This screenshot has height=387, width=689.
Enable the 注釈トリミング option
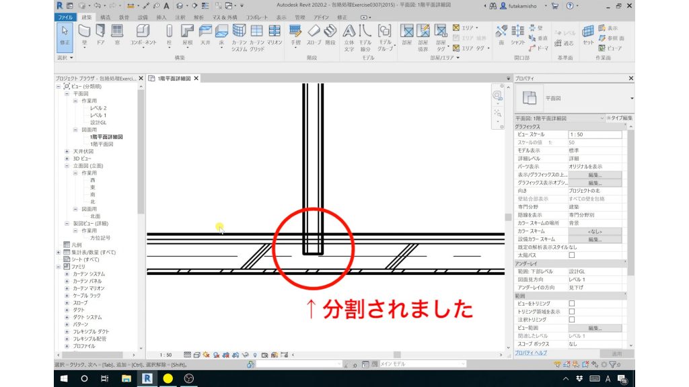pyautogui.click(x=573, y=319)
